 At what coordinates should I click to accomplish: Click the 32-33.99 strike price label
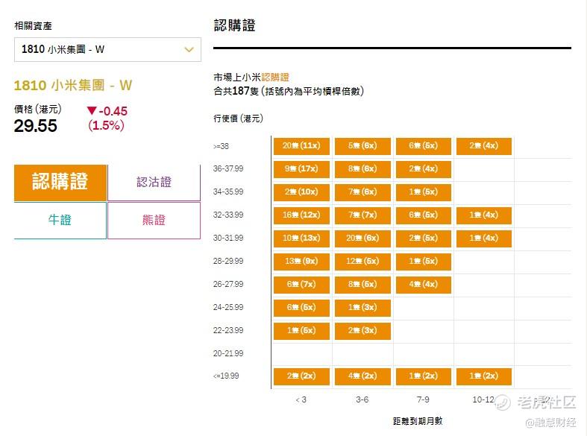pos(228,215)
